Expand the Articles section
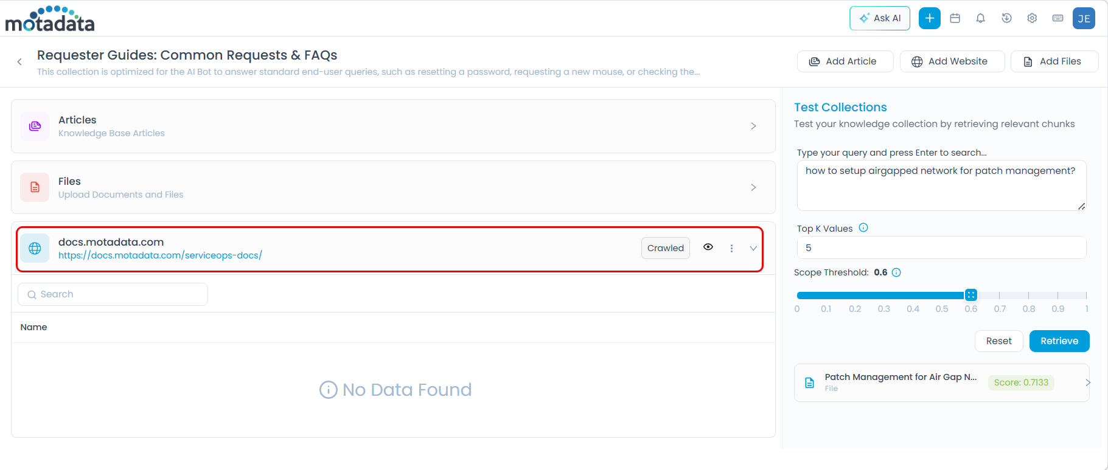Image resolution: width=1108 pixels, height=470 pixels. click(x=753, y=126)
